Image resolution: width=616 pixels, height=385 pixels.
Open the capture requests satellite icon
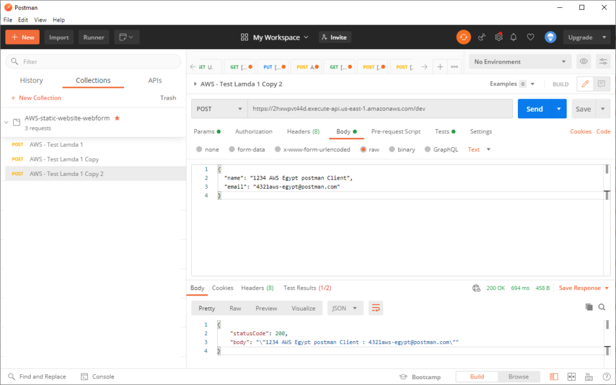point(482,37)
